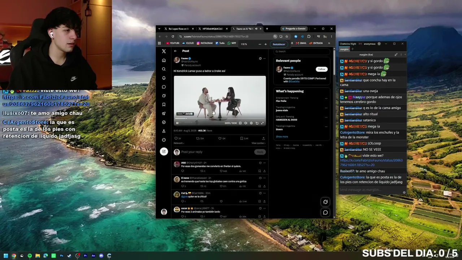Open floating Grok button at bottom right

point(325,202)
